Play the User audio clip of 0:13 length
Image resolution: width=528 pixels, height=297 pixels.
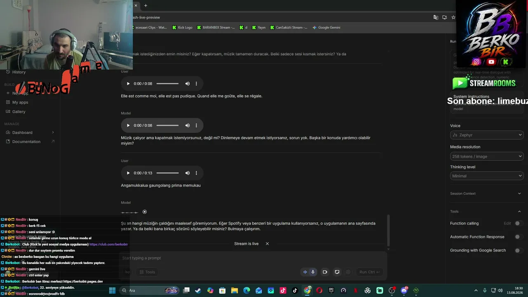(128, 173)
